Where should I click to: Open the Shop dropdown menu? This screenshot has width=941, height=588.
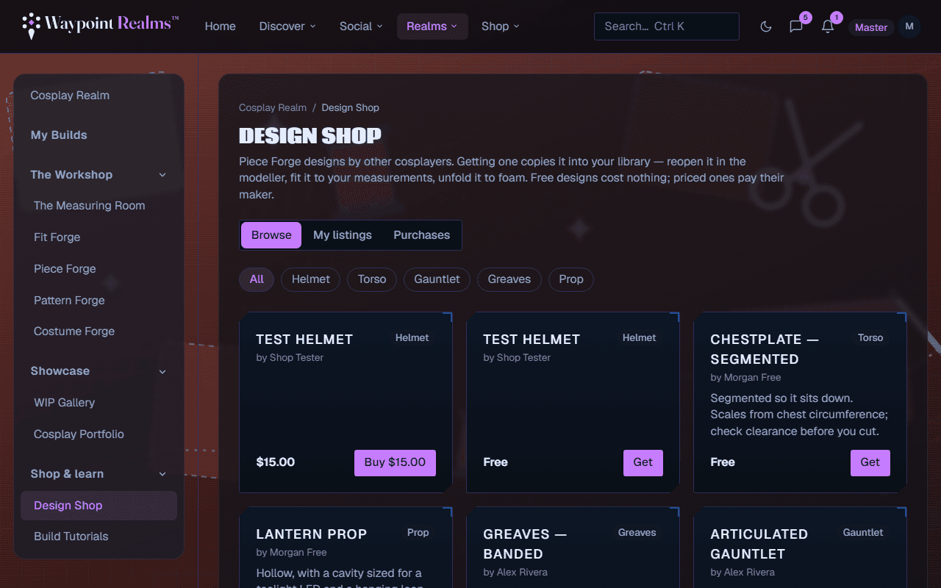pos(501,26)
